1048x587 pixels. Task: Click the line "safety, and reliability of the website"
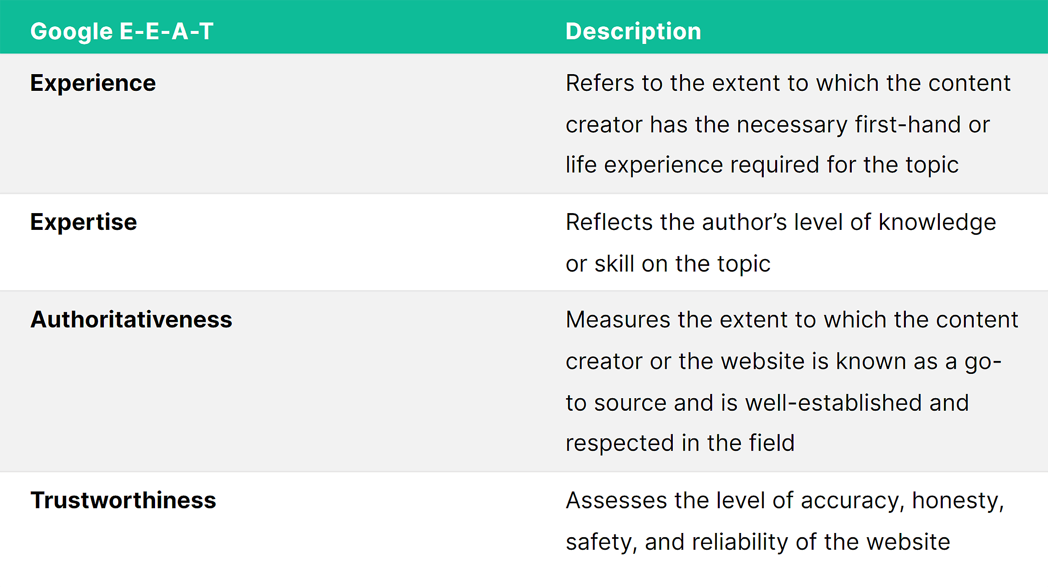click(x=757, y=542)
